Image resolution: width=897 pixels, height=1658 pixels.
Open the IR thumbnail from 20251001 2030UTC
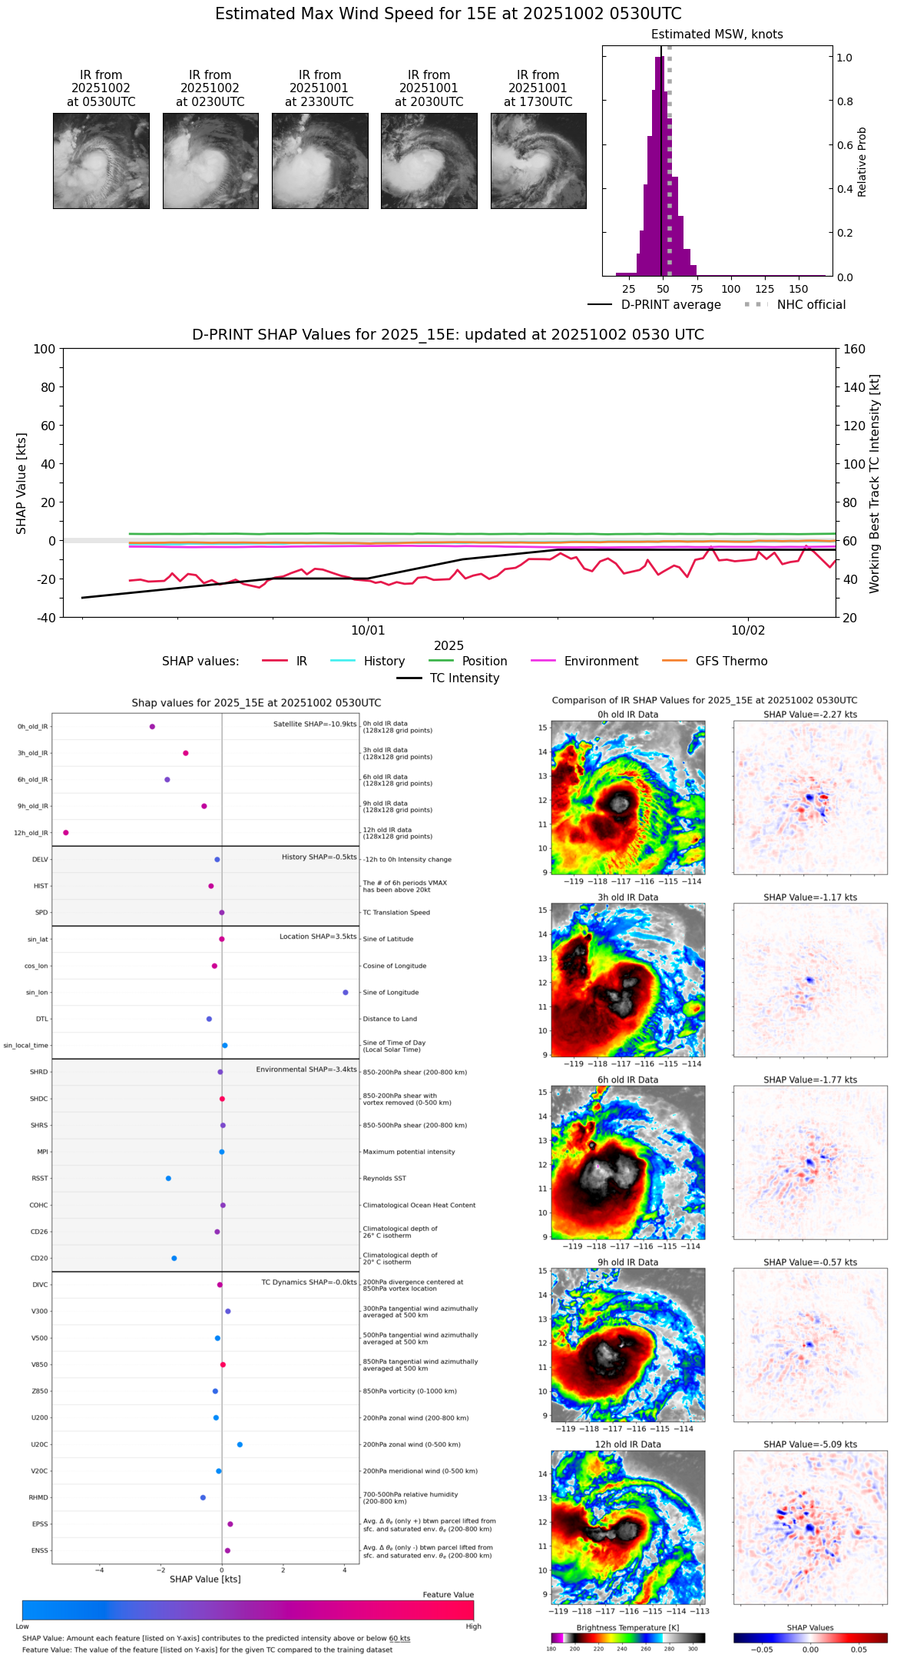coord(429,161)
